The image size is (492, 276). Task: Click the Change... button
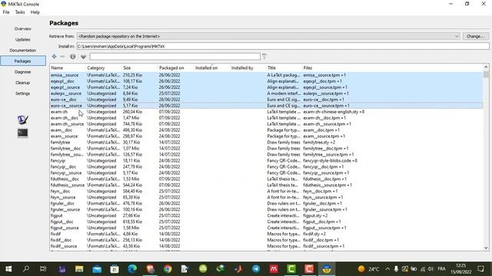tap(476, 36)
